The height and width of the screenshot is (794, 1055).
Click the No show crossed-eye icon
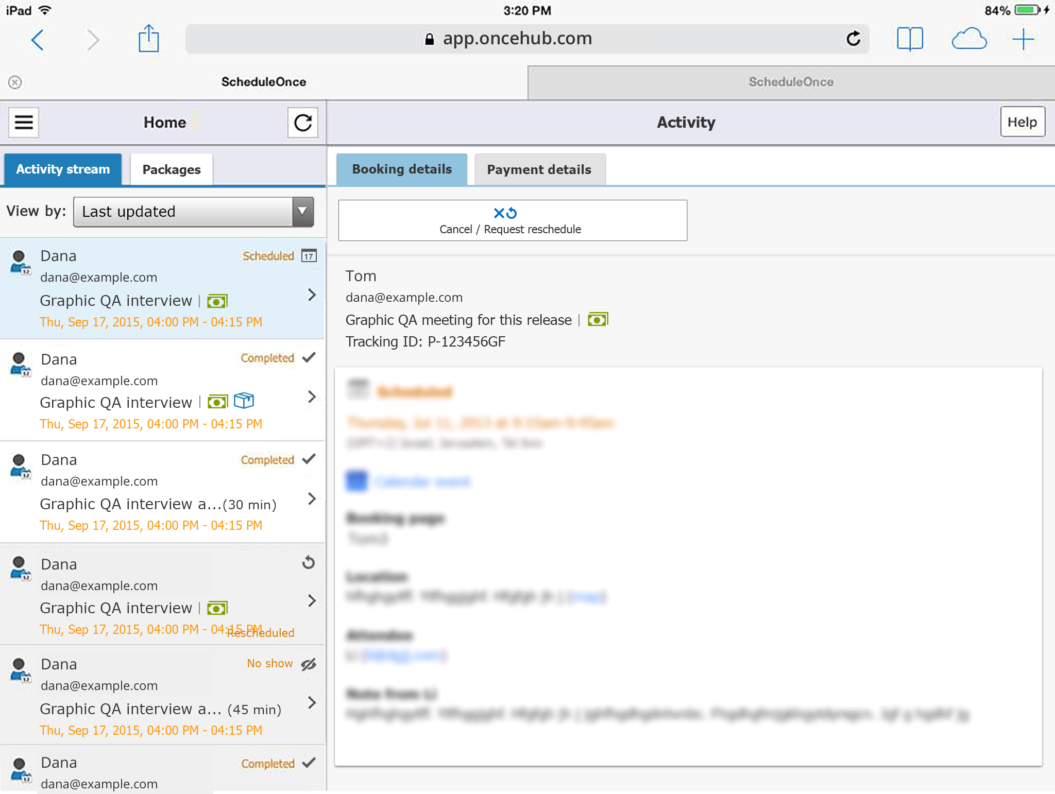309,664
